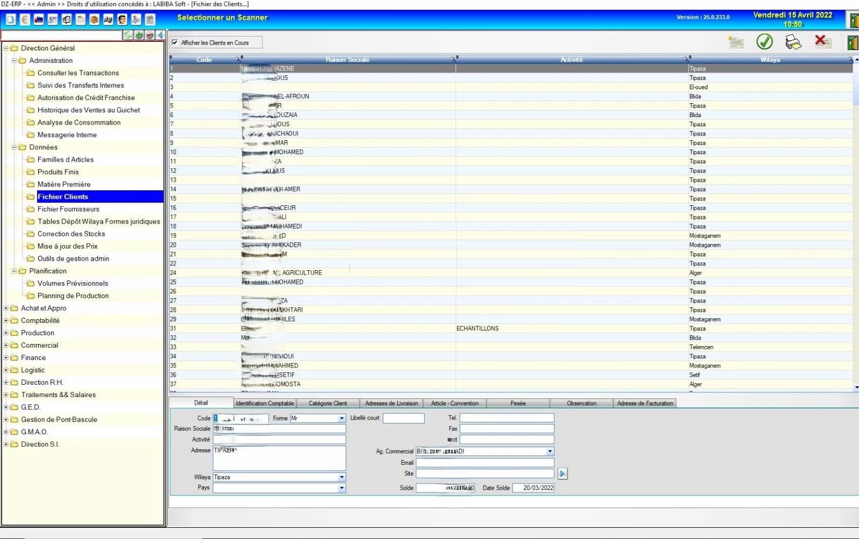Viewport: 859px width, 539px height.
Task: Click the green plus icon above tree
Action: coord(139,35)
